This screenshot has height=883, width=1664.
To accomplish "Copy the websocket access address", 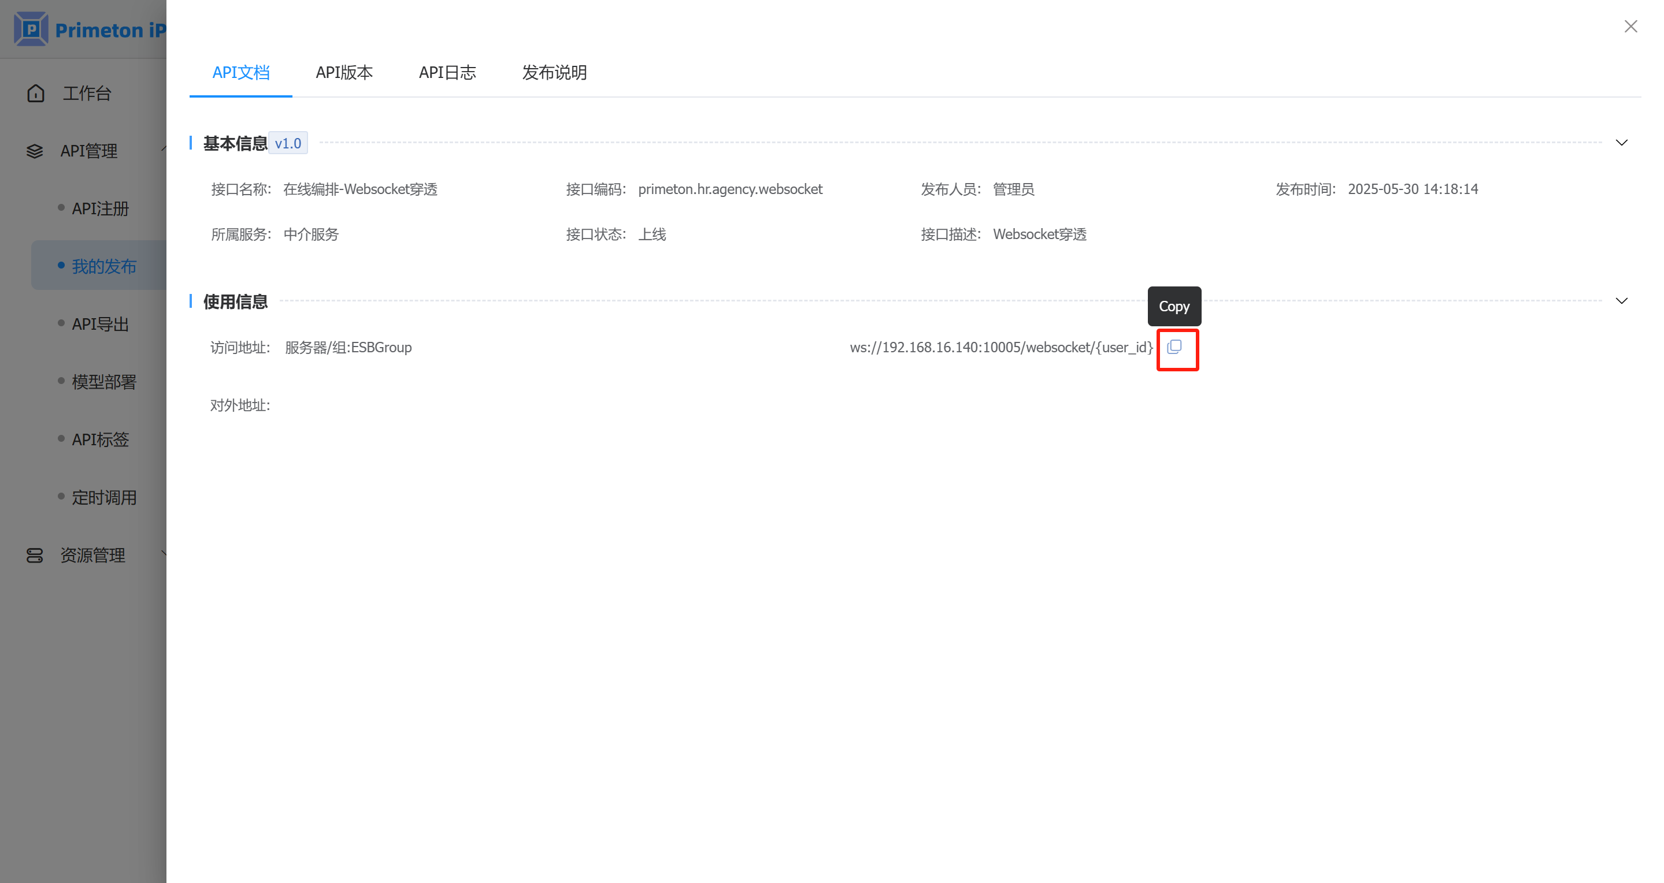I will click(1174, 347).
